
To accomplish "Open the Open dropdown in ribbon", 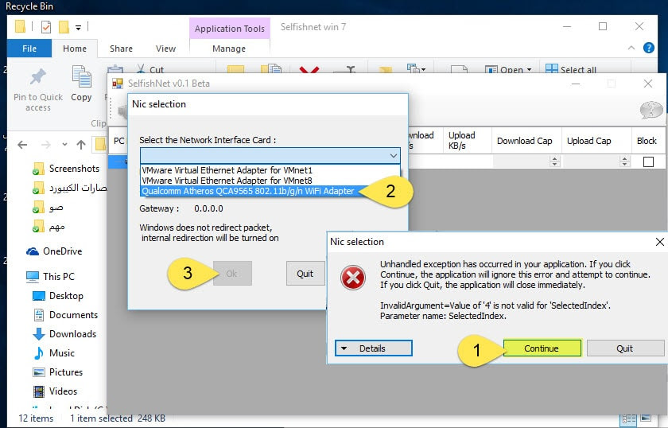I will tap(509, 69).
